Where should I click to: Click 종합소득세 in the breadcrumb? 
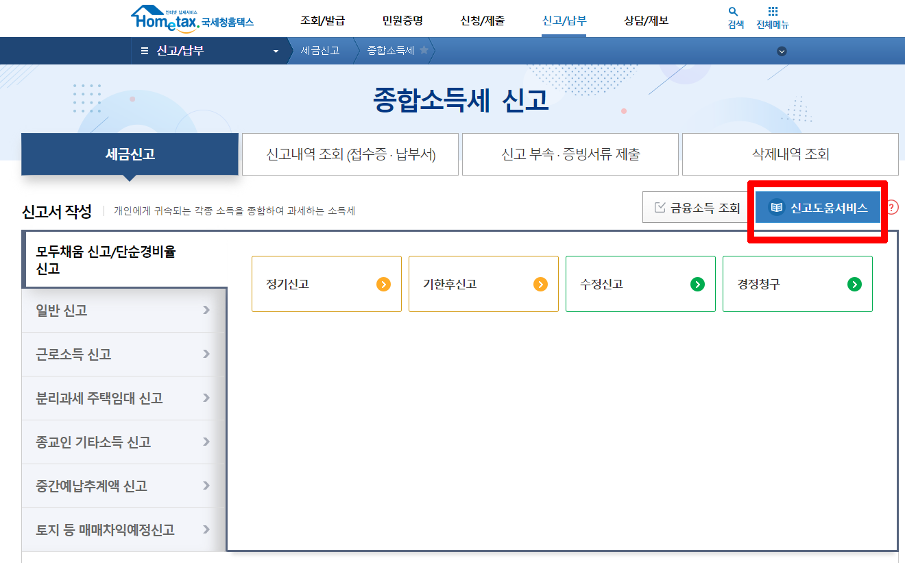point(391,51)
